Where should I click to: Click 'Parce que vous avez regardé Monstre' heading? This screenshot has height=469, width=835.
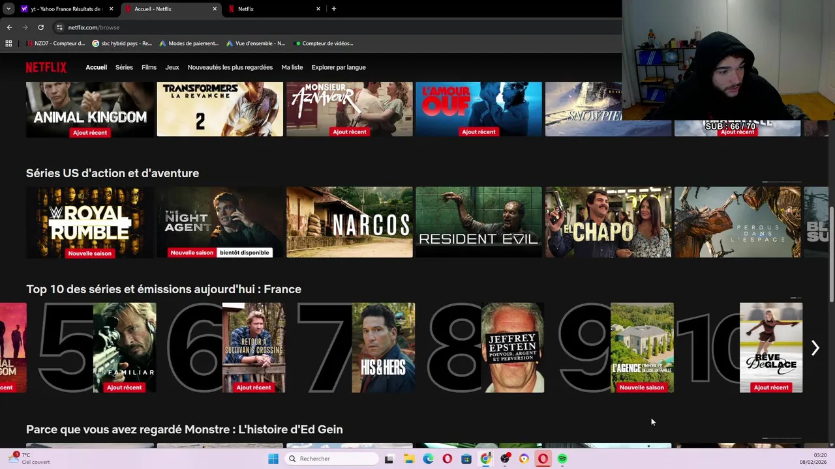click(185, 429)
